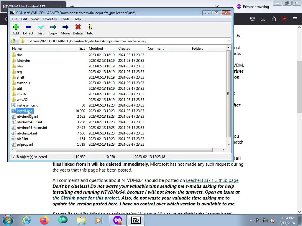Viewport: 302px width, 226px height.
Task: Select the wow32 folder icon
Action: 14,99
